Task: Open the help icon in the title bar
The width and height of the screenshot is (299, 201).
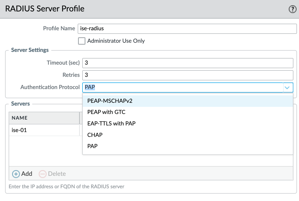Action: click(x=292, y=9)
